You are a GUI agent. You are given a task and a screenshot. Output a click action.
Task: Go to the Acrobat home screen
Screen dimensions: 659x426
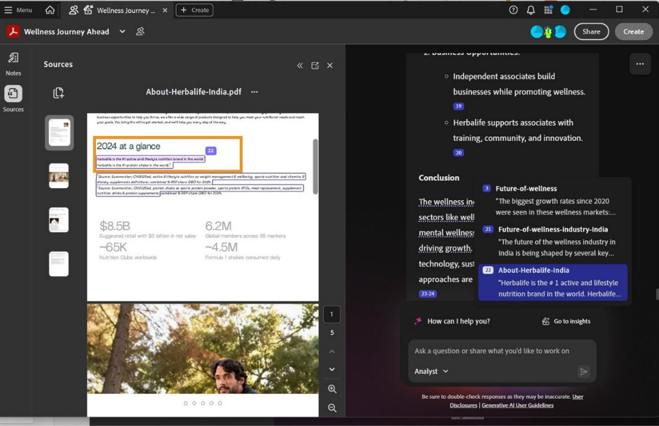(49, 10)
